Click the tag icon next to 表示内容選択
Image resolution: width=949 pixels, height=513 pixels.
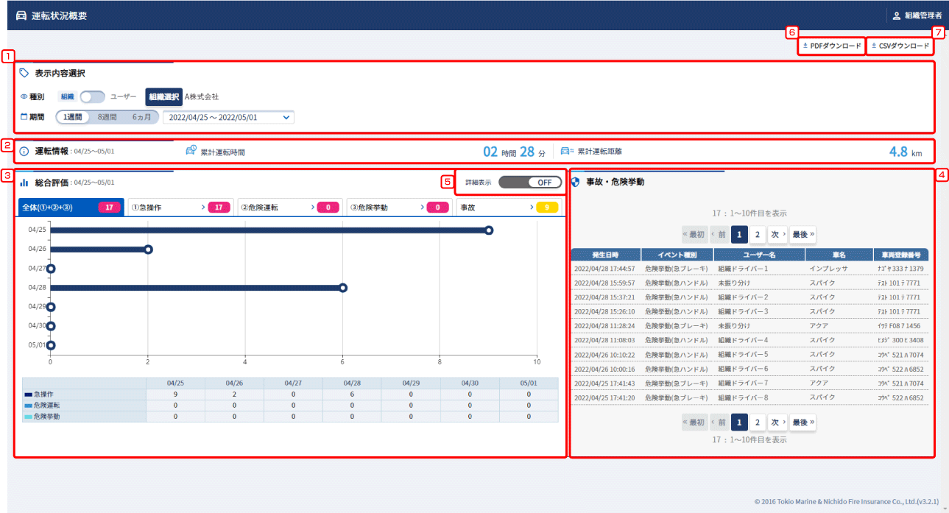coord(24,73)
